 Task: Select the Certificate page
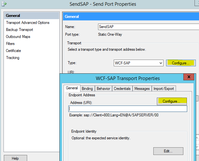click(13, 51)
